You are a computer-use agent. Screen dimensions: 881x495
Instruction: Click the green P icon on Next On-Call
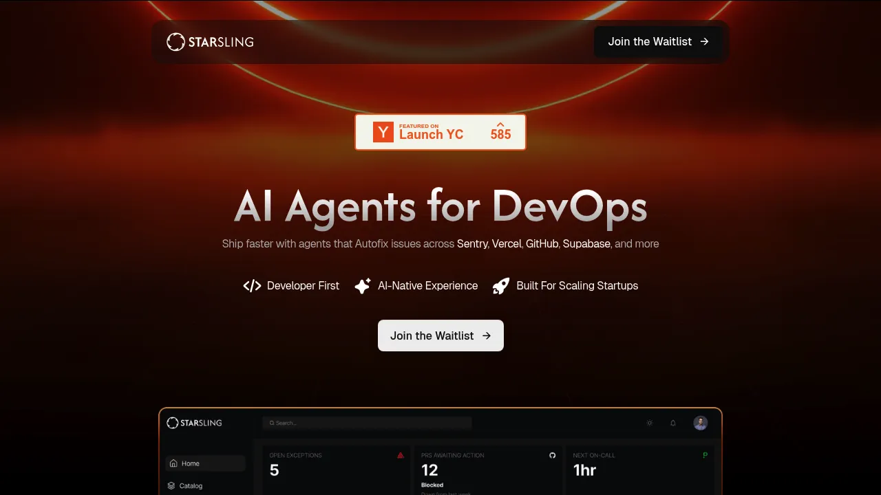point(705,455)
